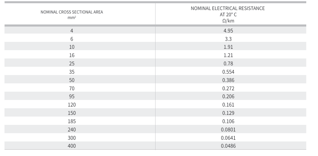
Task: Select the 4 mm² cross section cell
Action: click(72, 30)
